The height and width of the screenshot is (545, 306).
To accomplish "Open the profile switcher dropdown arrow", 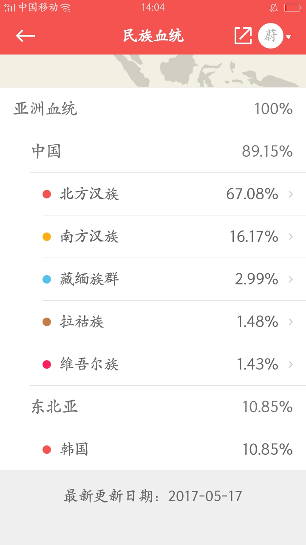I will click(x=289, y=37).
